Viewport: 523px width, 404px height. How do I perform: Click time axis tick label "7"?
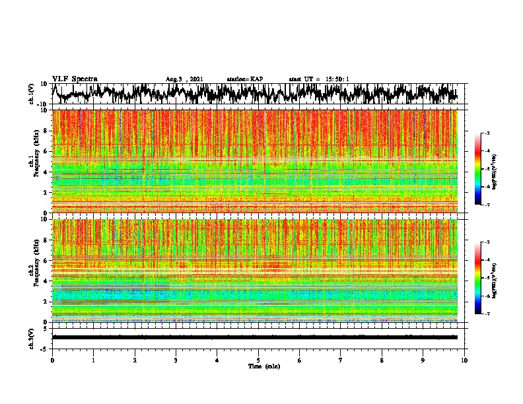[341, 360]
